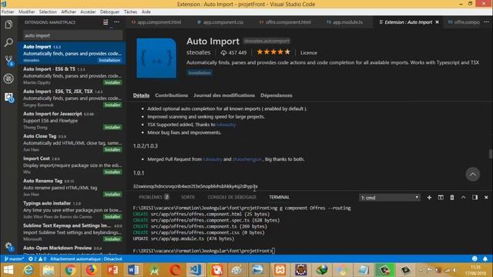This screenshot has width=493, height=277.
Task: Move the panel to the right side
Action: pos(475,197)
